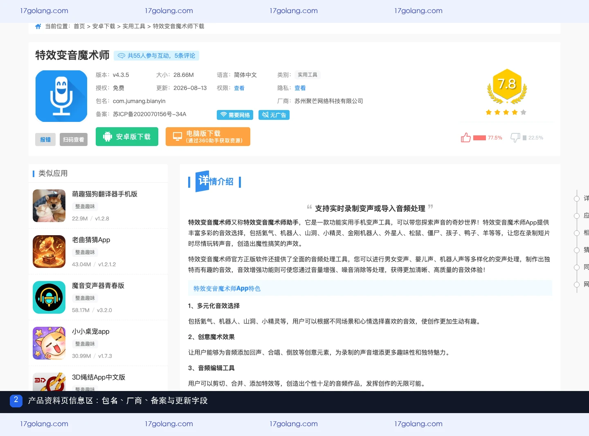Screen dimensions: 589x436
Task: Click the 类似应用 sidebar heading
Action: (53, 173)
